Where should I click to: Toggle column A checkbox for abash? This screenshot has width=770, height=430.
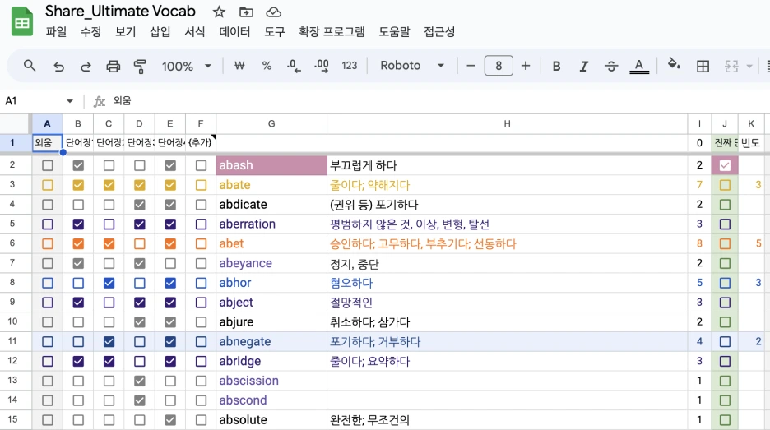[x=47, y=165]
